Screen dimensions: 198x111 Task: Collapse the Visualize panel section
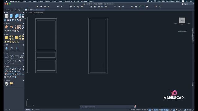5,80
